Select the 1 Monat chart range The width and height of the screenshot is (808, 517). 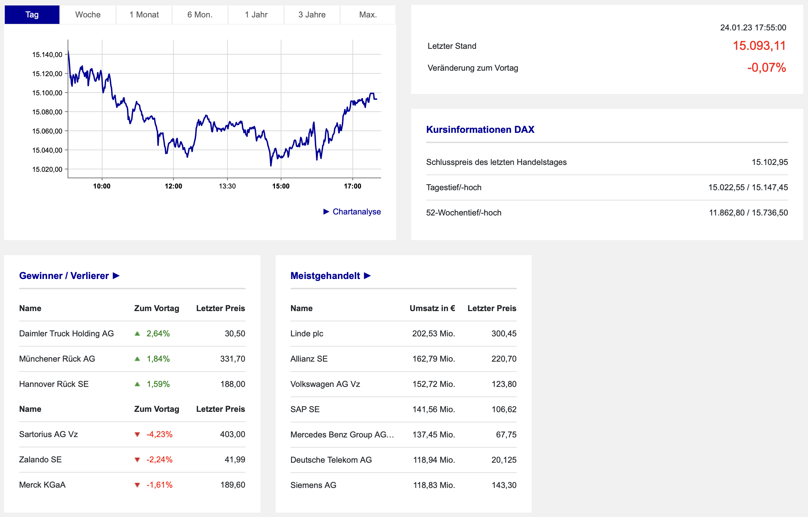144,15
